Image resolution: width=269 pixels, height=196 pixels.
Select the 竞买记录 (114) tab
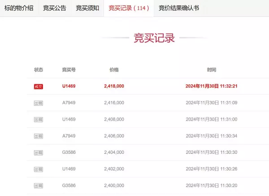click(129, 8)
